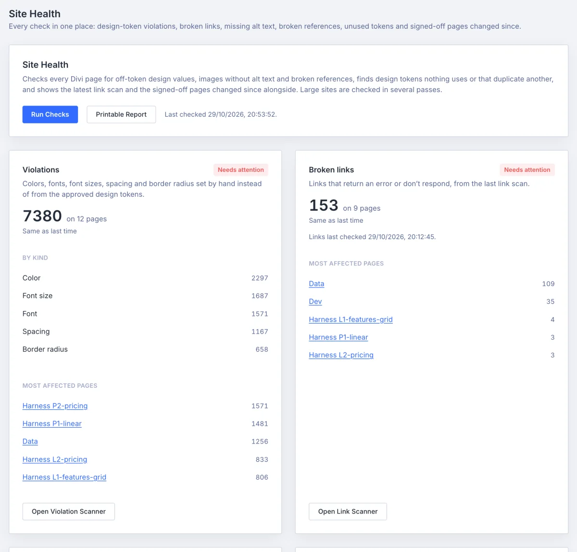The image size is (577, 552).
Task: Open Violation Scanner button
Action: pyautogui.click(x=69, y=512)
